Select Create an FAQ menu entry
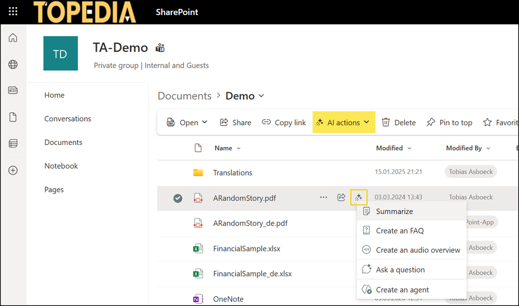 (400, 231)
